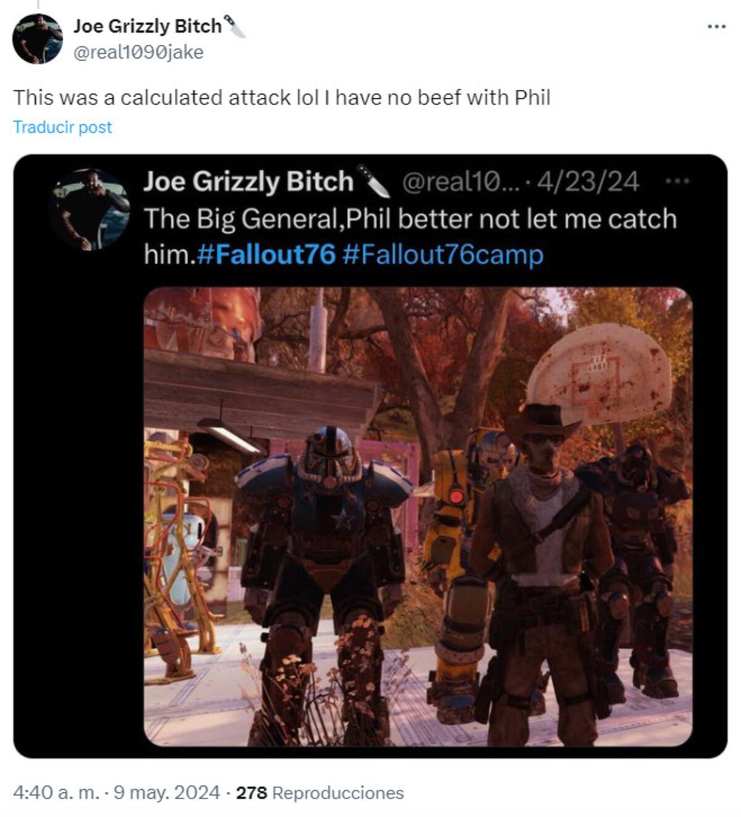This screenshot has width=741, height=817.
Task: Open the @real1090jake handle
Action: (x=138, y=53)
